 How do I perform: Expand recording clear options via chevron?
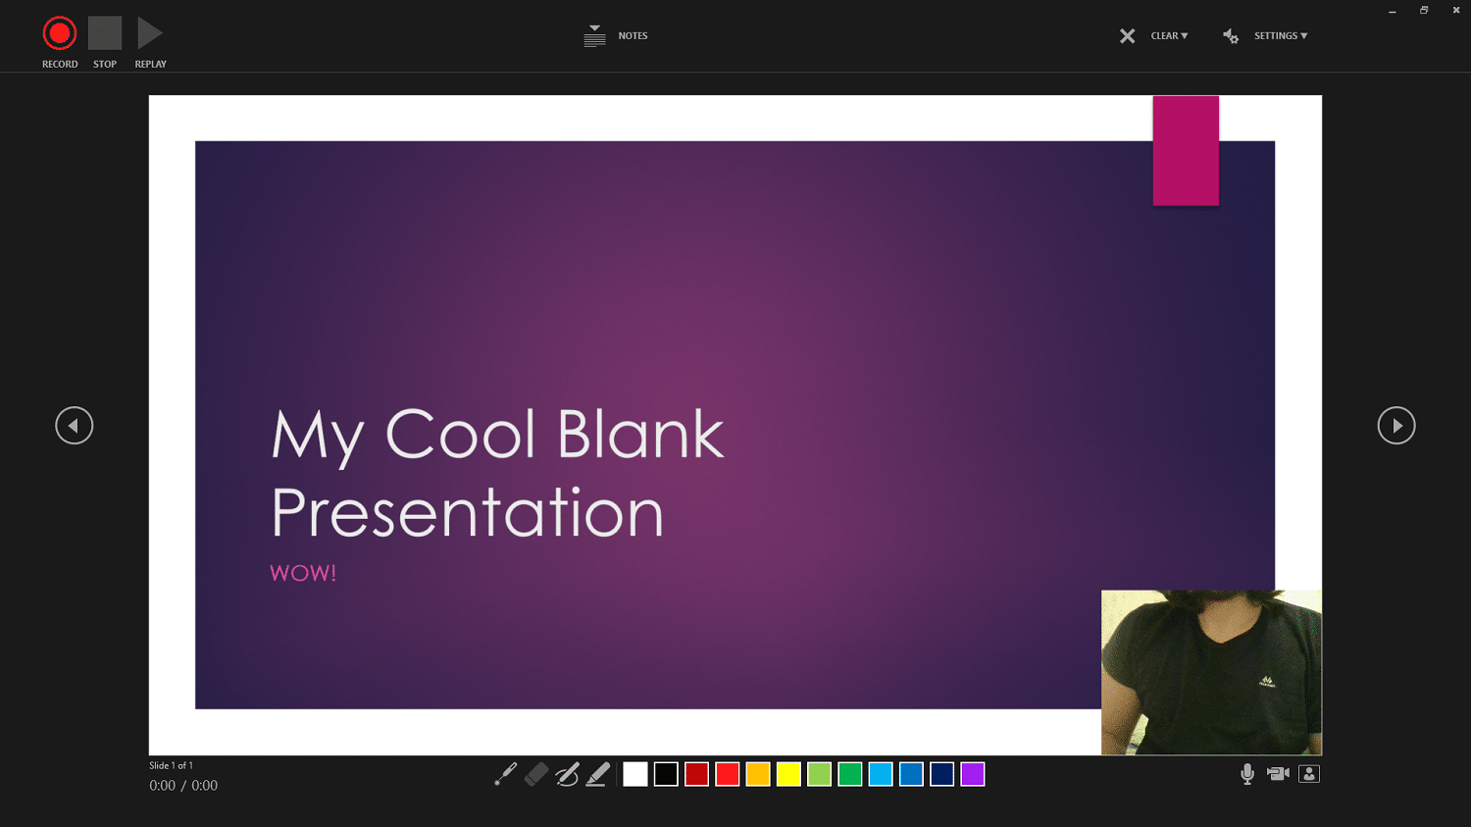point(1184,35)
